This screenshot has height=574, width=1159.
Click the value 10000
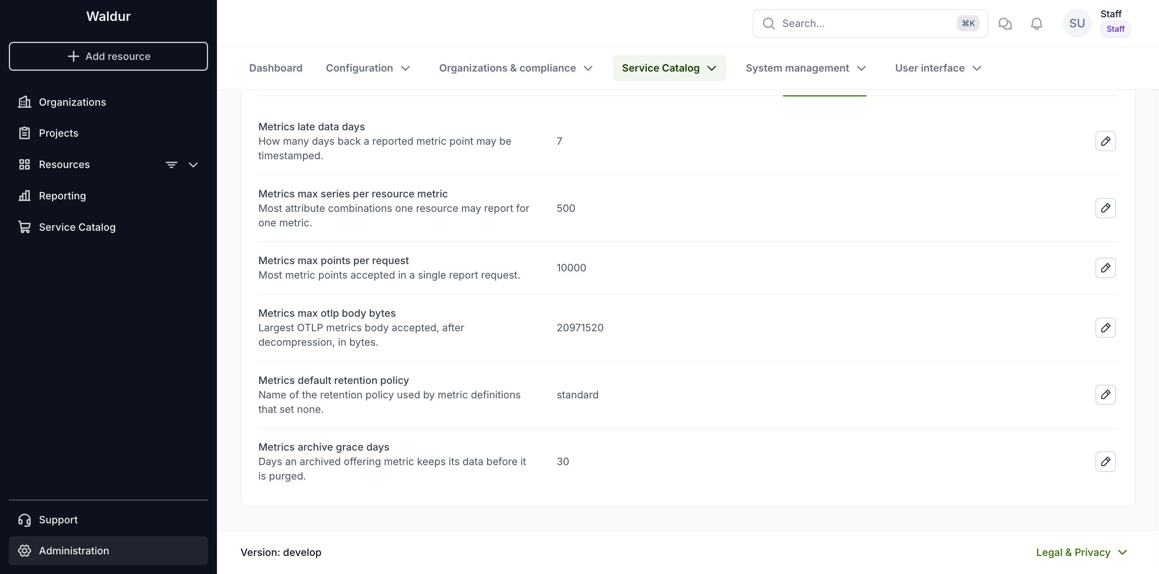(571, 268)
